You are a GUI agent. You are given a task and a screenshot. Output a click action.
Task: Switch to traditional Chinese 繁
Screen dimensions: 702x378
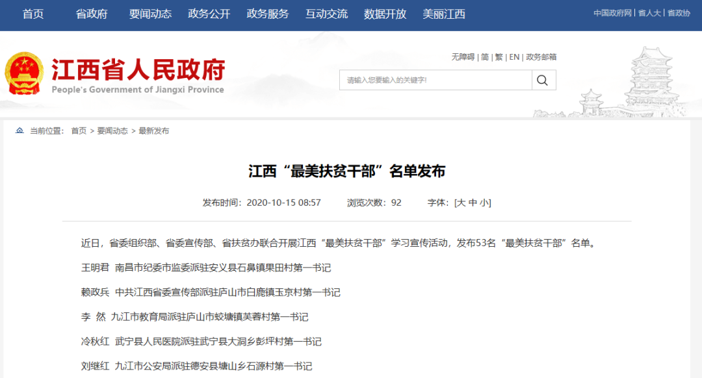click(499, 57)
